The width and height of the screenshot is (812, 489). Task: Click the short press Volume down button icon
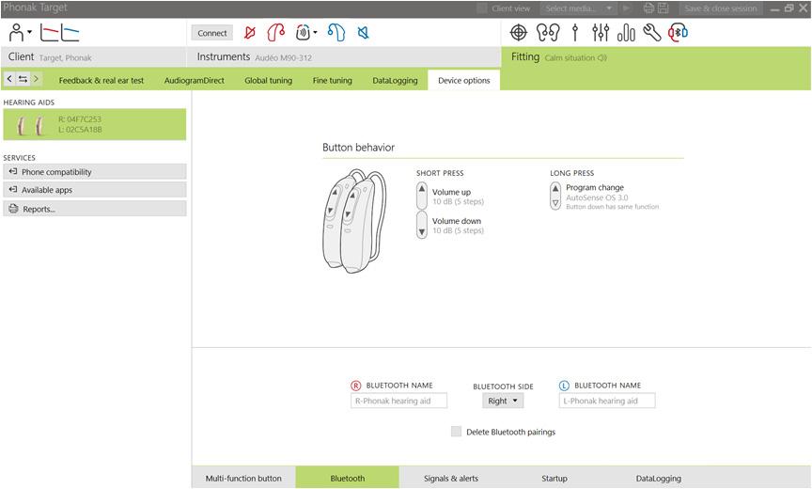422,225
